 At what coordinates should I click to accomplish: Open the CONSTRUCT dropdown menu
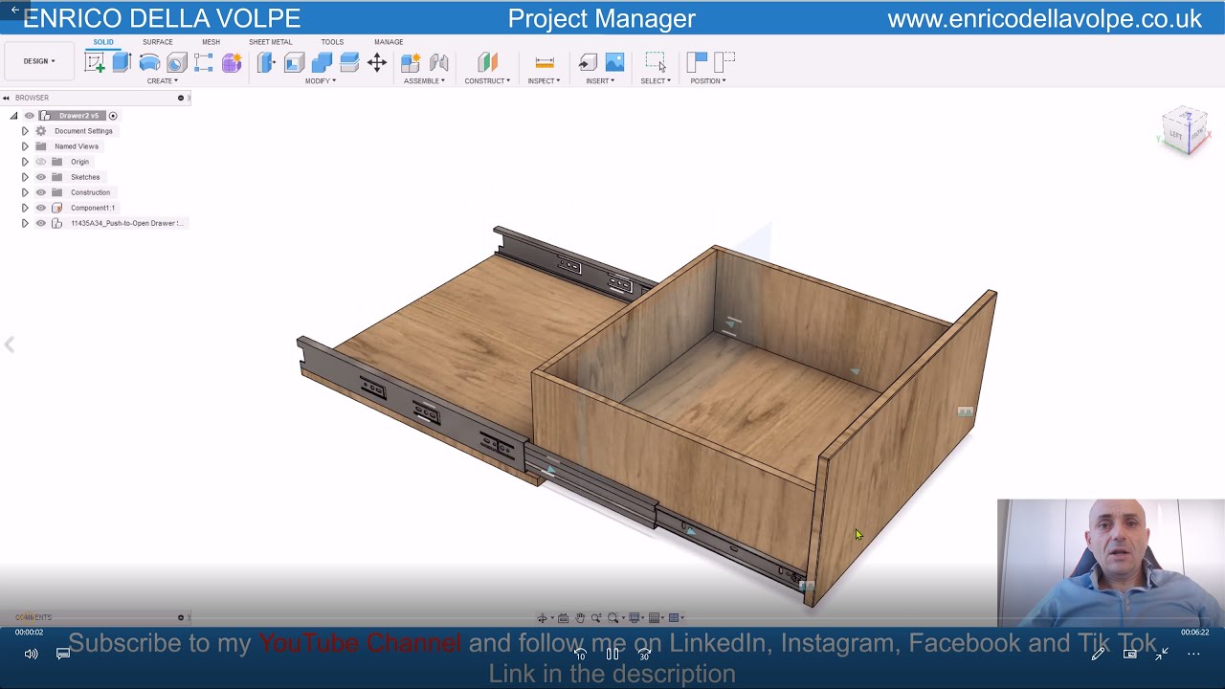point(487,81)
